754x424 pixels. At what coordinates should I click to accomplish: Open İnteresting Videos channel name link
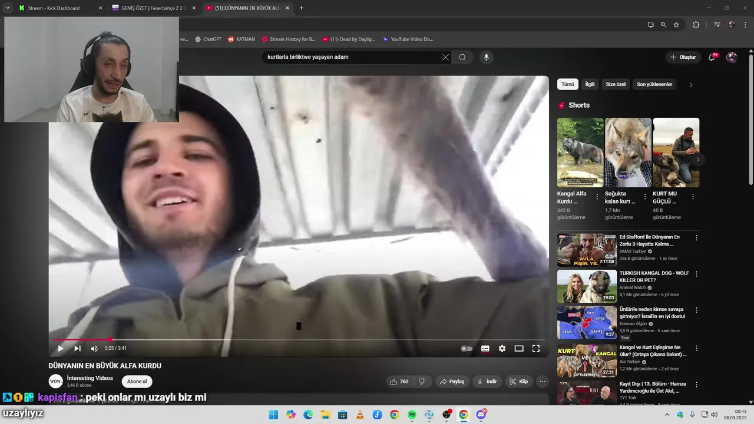click(x=90, y=378)
